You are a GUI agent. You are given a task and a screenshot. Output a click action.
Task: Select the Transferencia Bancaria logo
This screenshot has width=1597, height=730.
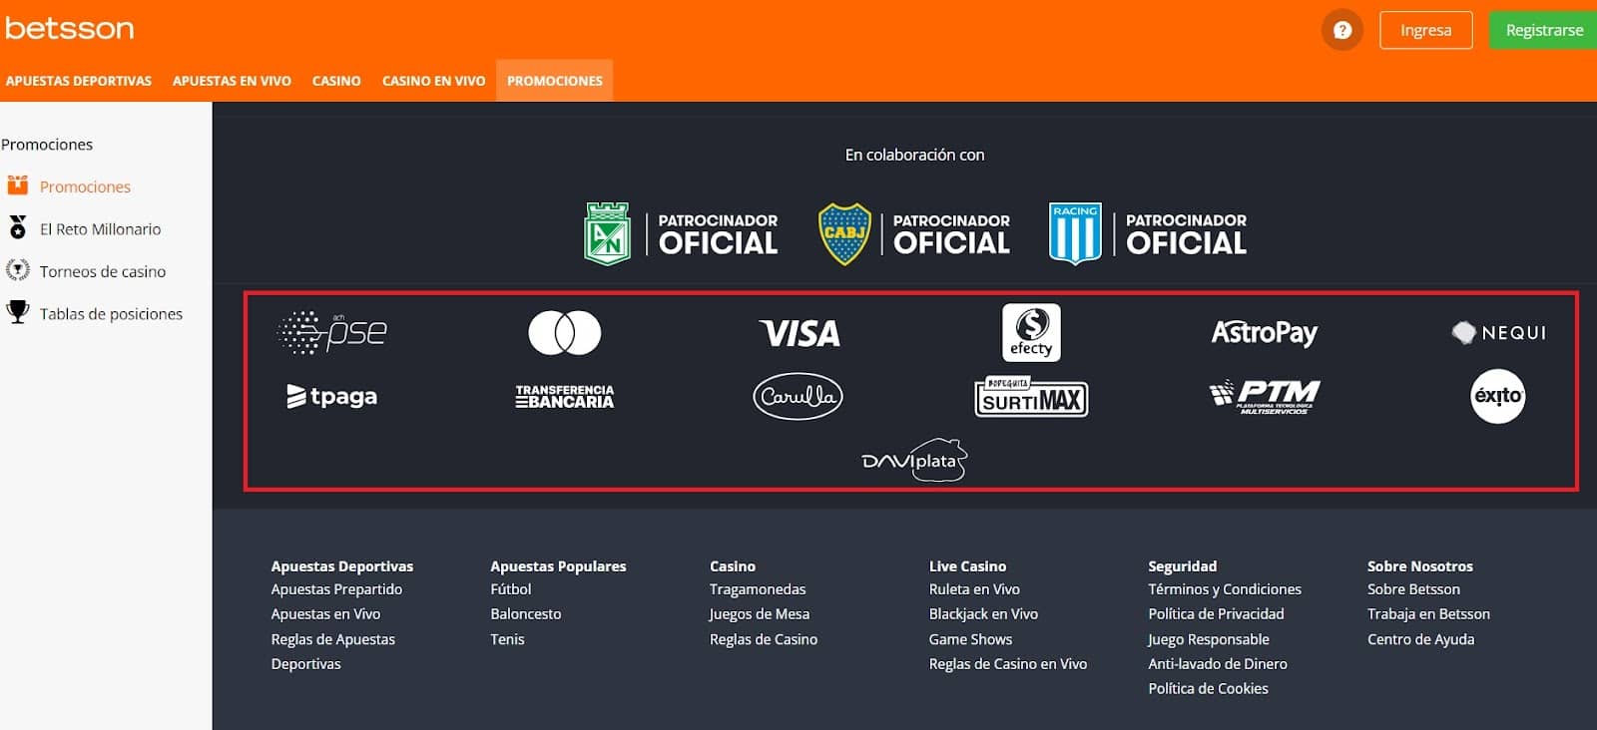[565, 396]
